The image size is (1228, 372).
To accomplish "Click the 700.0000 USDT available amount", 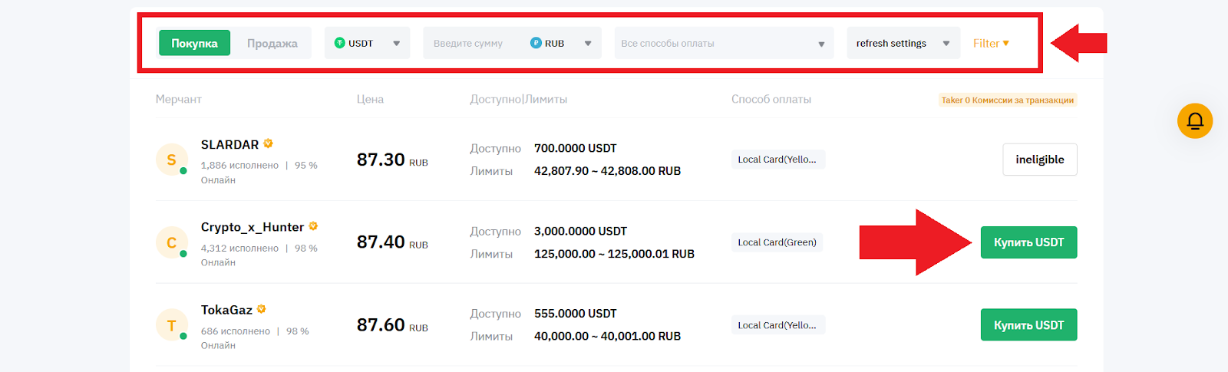I will tap(576, 148).
